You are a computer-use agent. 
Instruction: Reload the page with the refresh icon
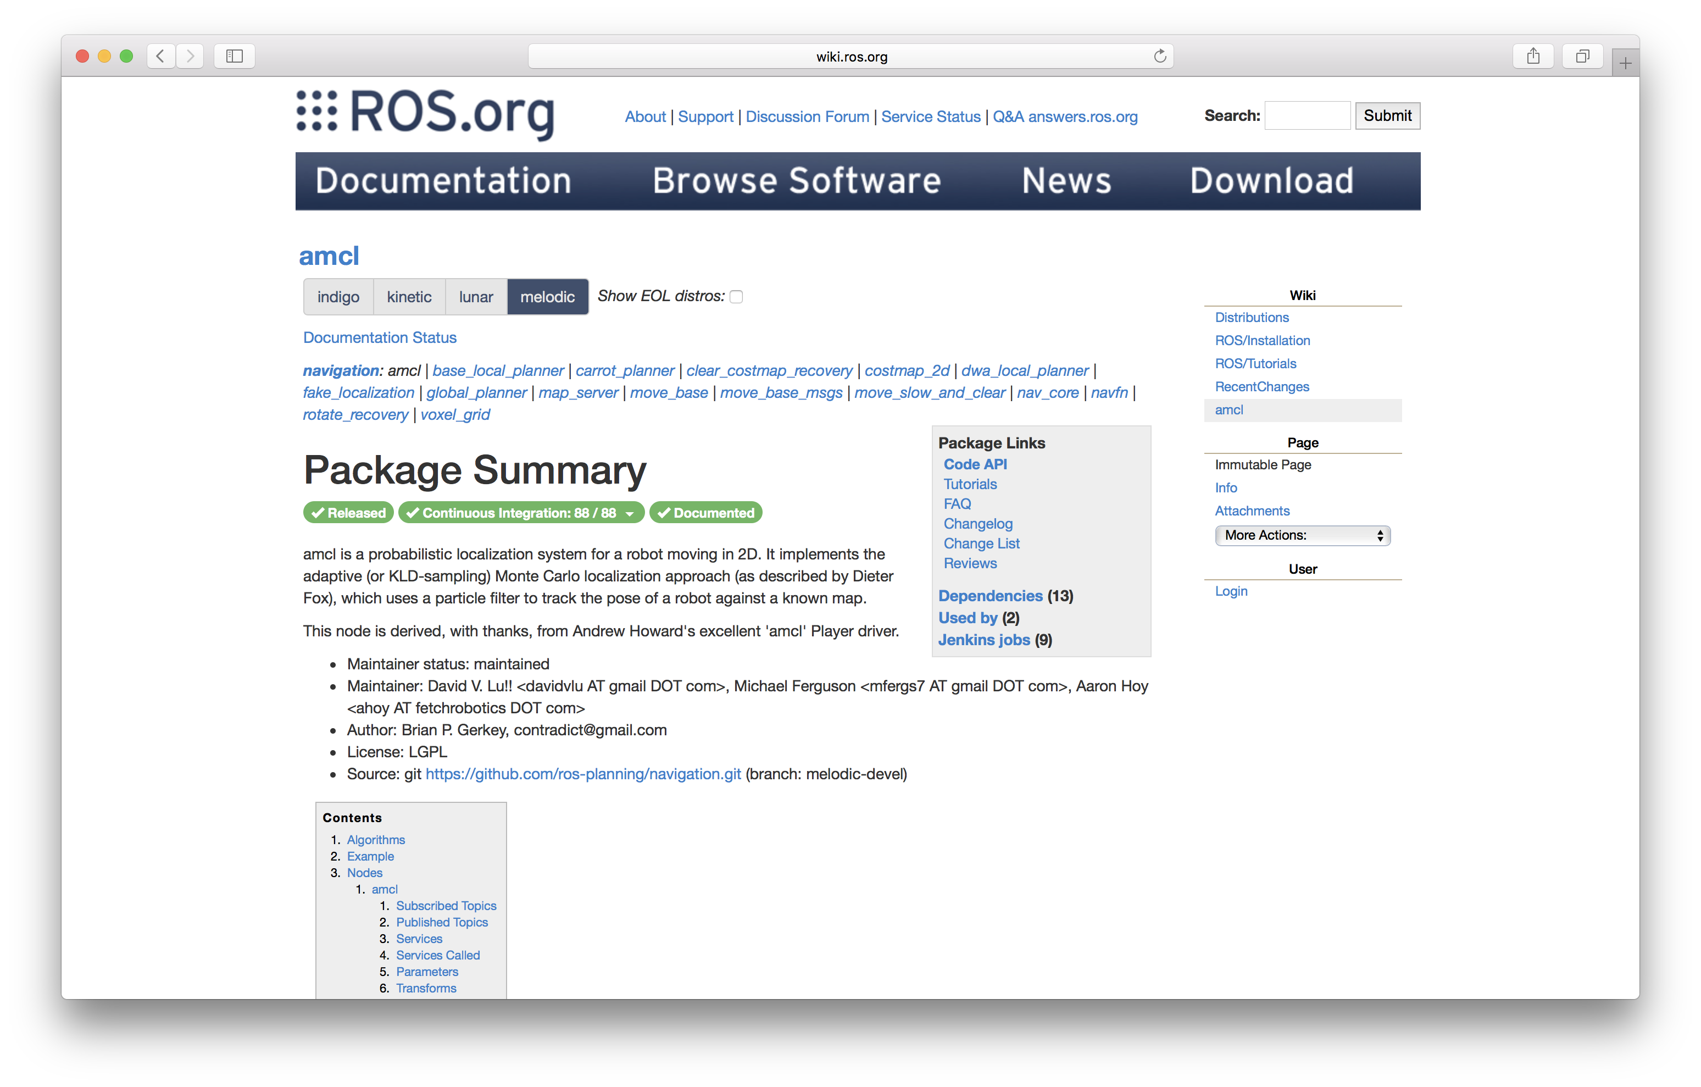(1159, 56)
